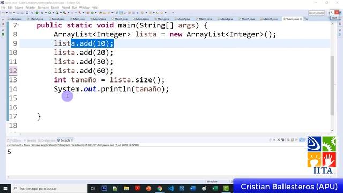Switch to the Problems view tab
This screenshot has width=343, height=193.
click(x=14, y=140)
